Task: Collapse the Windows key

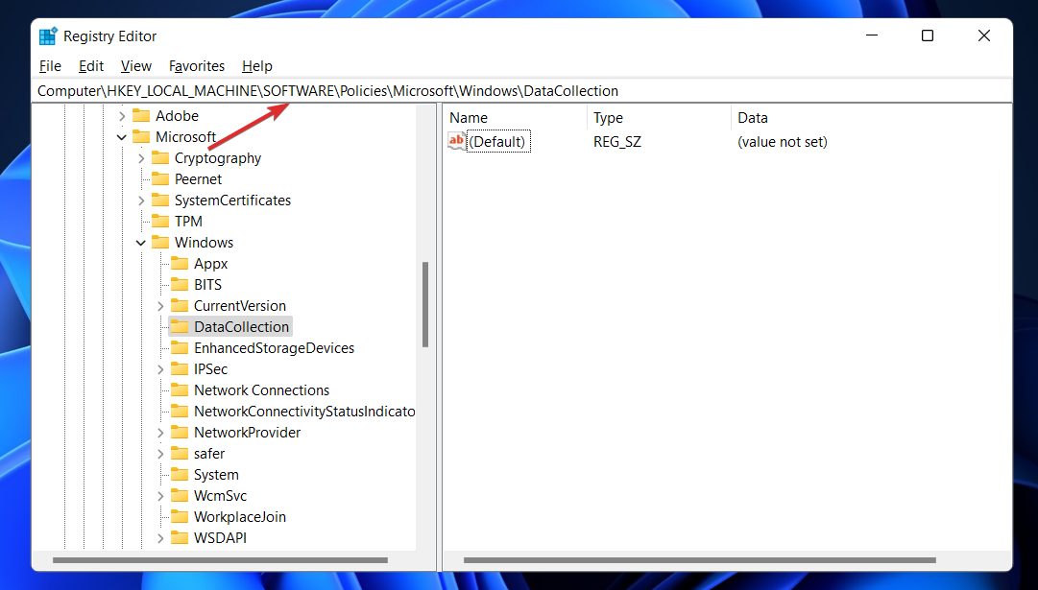Action: click(141, 243)
